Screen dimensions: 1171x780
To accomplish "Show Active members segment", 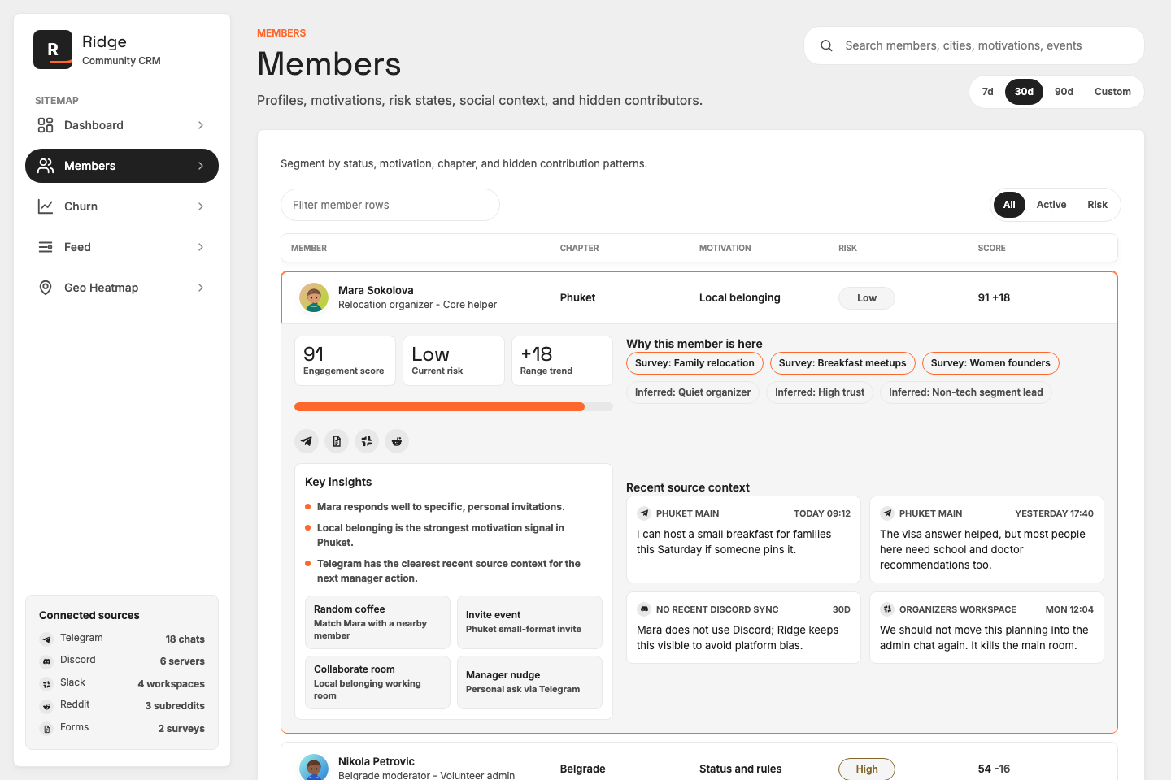I will coord(1051,205).
